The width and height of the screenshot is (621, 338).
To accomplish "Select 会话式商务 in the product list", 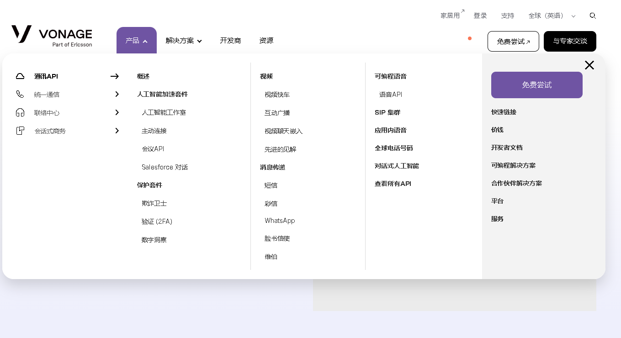I will pos(50,131).
